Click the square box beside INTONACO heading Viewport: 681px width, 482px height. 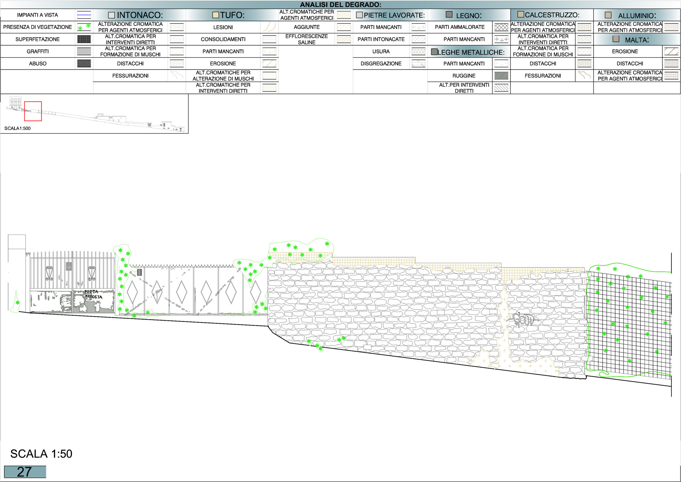(112, 15)
